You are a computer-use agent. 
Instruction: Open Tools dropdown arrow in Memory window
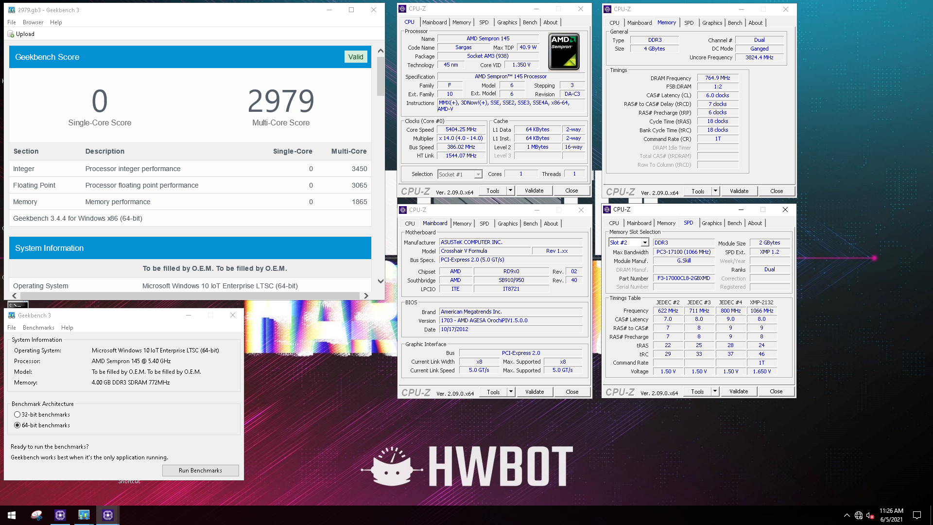point(715,191)
